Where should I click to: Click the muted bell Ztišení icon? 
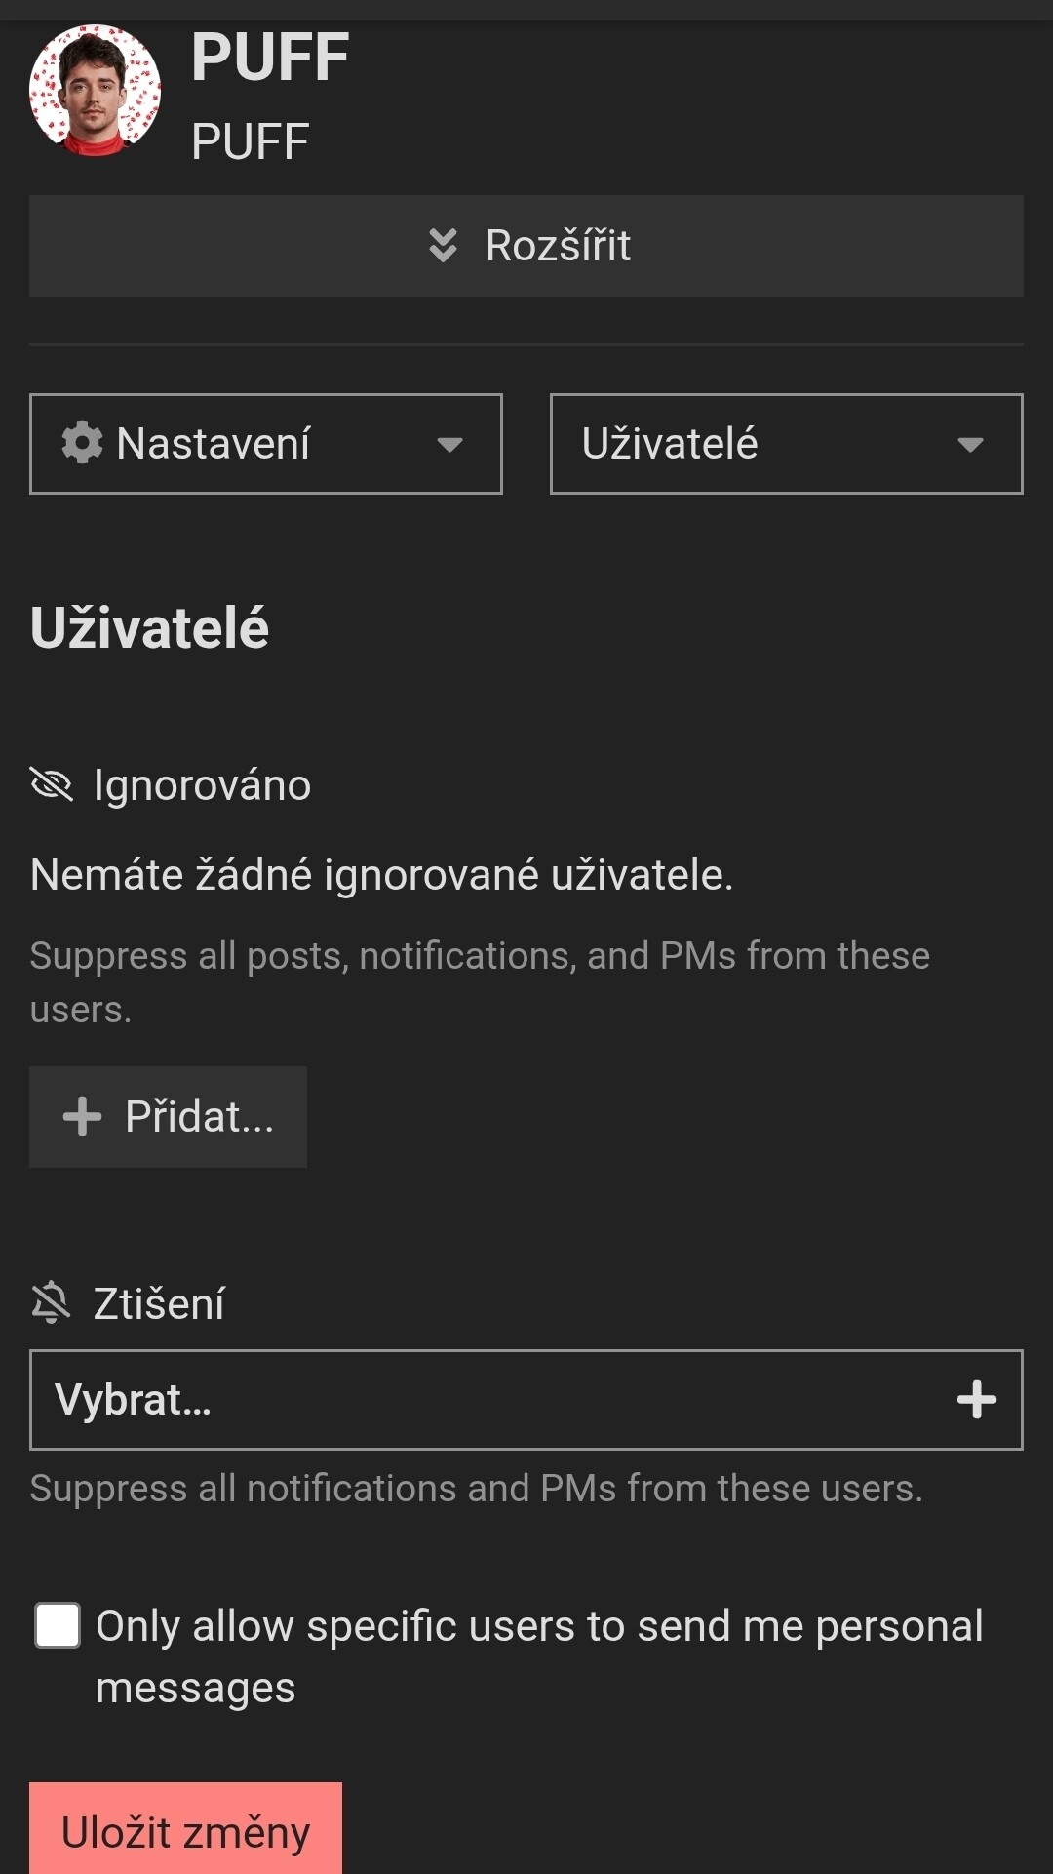click(x=51, y=1303)
